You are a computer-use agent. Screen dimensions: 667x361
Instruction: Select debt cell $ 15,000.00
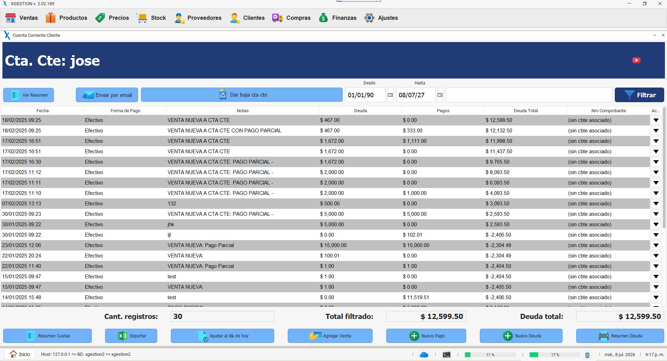[360, 245]
